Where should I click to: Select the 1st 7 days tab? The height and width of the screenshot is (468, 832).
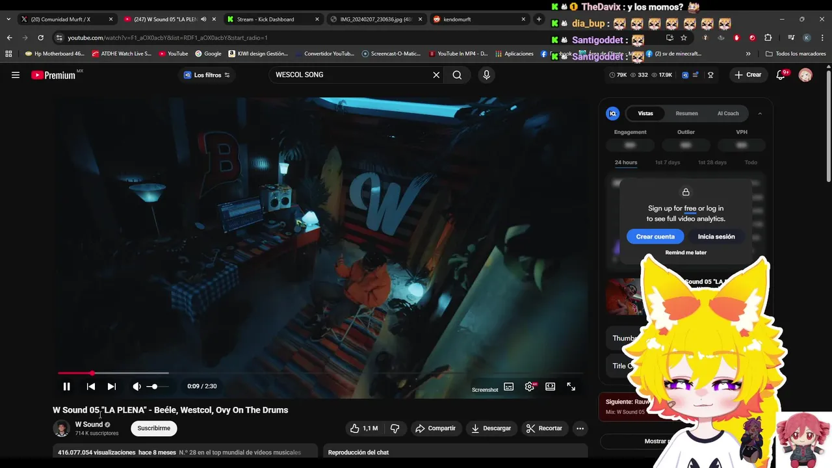[x=668, y=162]
